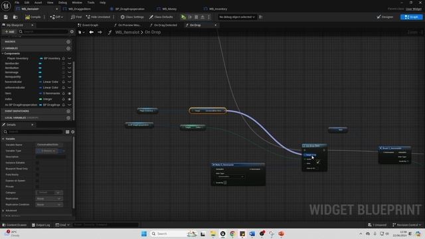Click the Save asset icon in toolbar
This screenshot has height=239, width=425.
coord(6,17)
